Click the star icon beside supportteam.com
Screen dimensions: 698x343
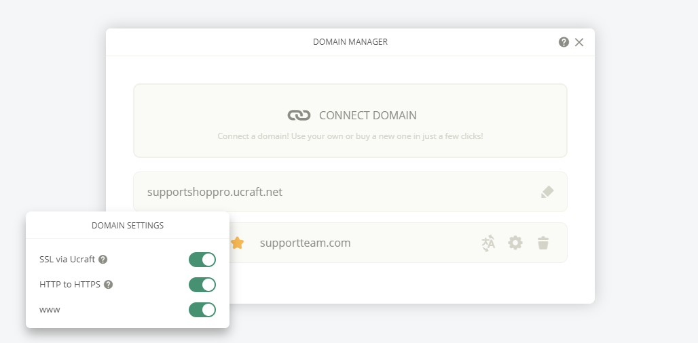point(237,243)
